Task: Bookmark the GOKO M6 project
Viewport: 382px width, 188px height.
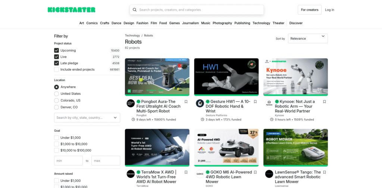Action: (x=255, y=172)
